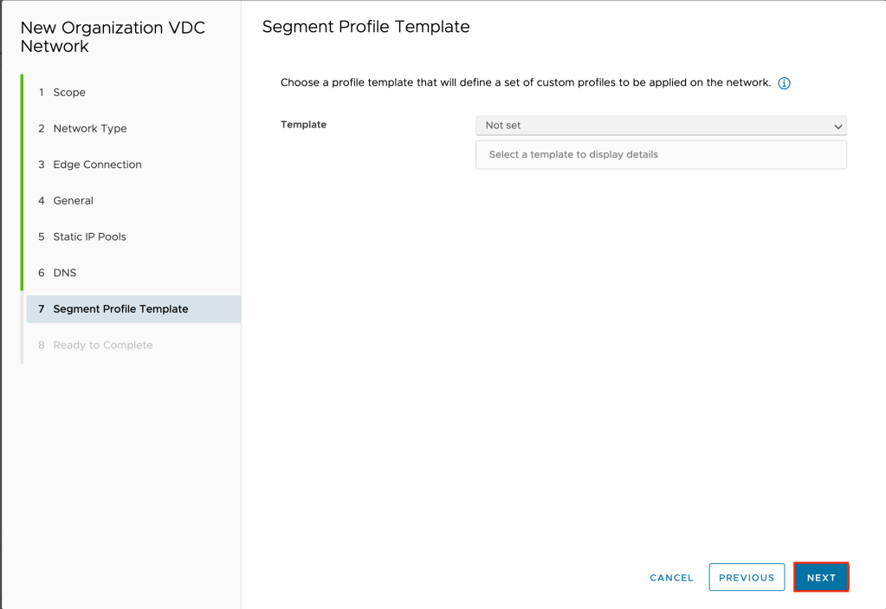Viewport: 886px width, 609px height.
Task: Click the Ready to Complete step
Action: pos(102,345)
